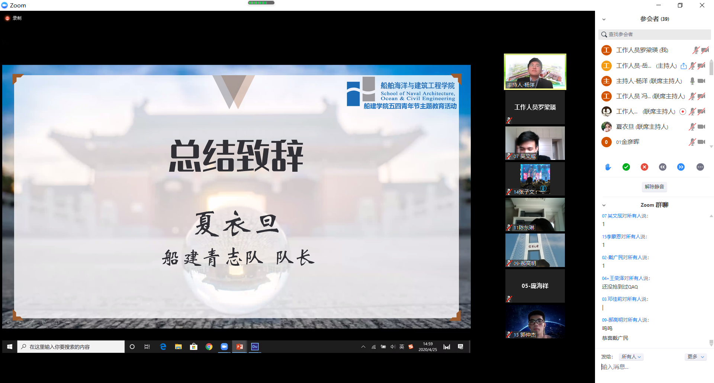The height and width of the screenshot is (383, 714).
Task: Toggle your own muted microphone icon
Action: tap(695, 50)
